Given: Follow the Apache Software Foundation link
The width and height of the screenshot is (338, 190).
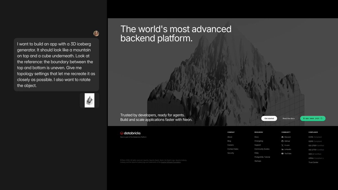Looking at the screenshot, I should 171,162.
